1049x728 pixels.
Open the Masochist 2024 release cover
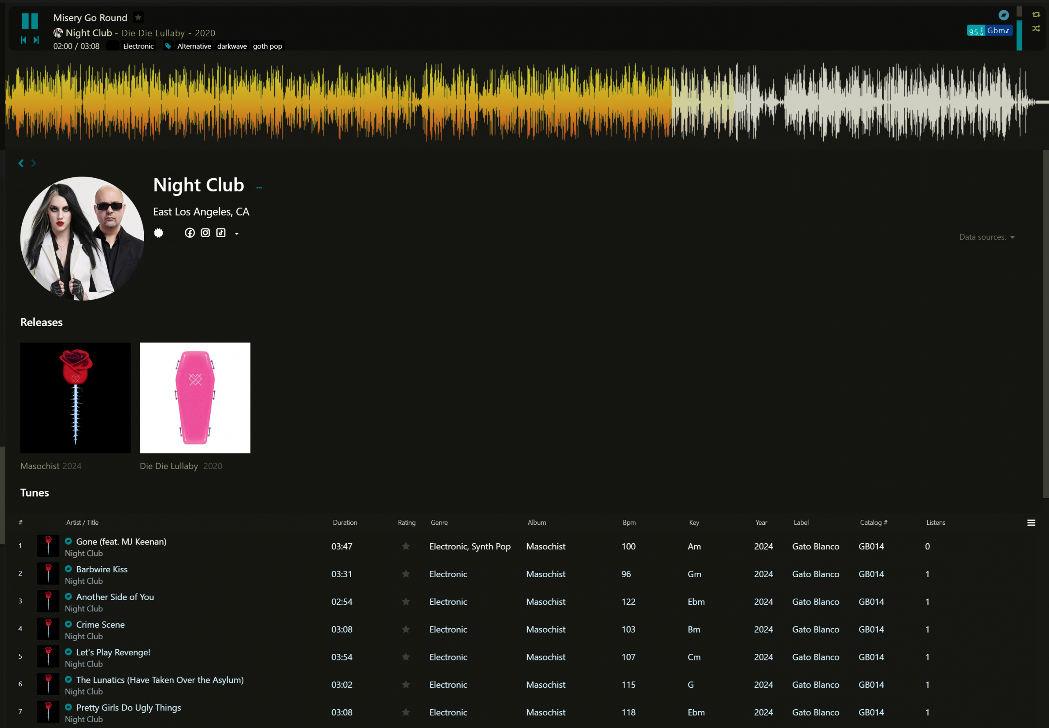point(75,398)
